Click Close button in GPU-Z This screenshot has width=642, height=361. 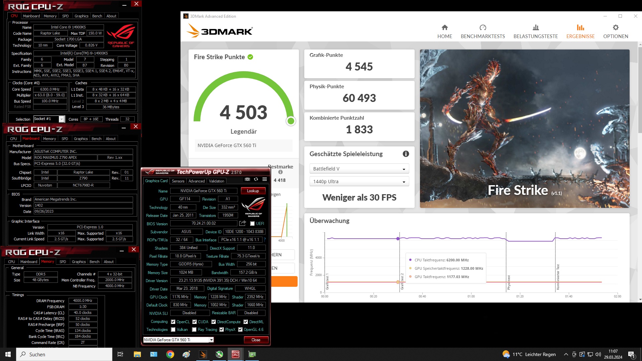256,340
